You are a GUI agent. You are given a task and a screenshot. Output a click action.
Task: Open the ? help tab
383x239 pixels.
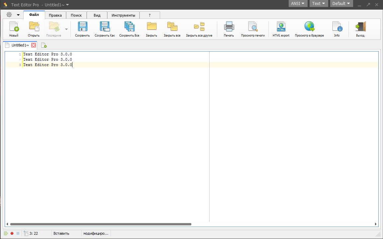pos(150,15)
